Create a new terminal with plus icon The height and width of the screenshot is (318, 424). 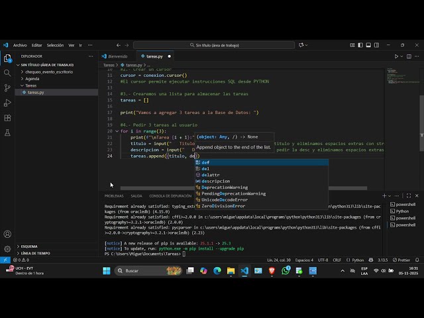[x=384, y=196]
